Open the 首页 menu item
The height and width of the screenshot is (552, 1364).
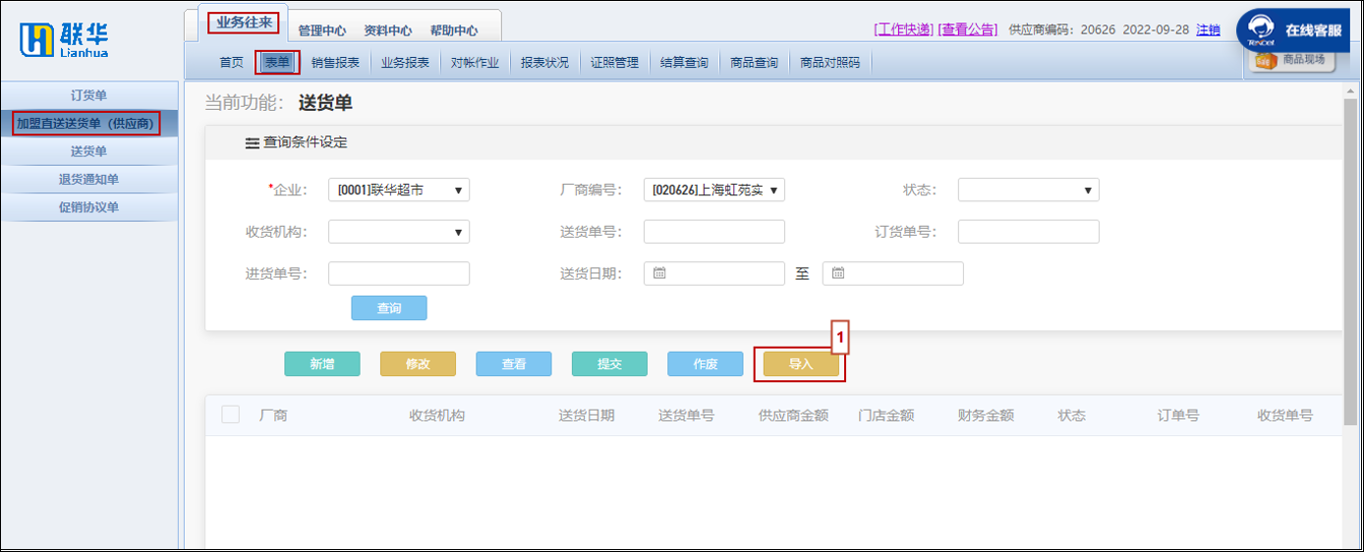point(231,63)
